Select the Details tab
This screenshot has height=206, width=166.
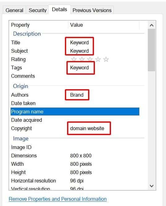(x=59, y=10)
